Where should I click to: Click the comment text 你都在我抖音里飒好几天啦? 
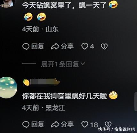65,96
